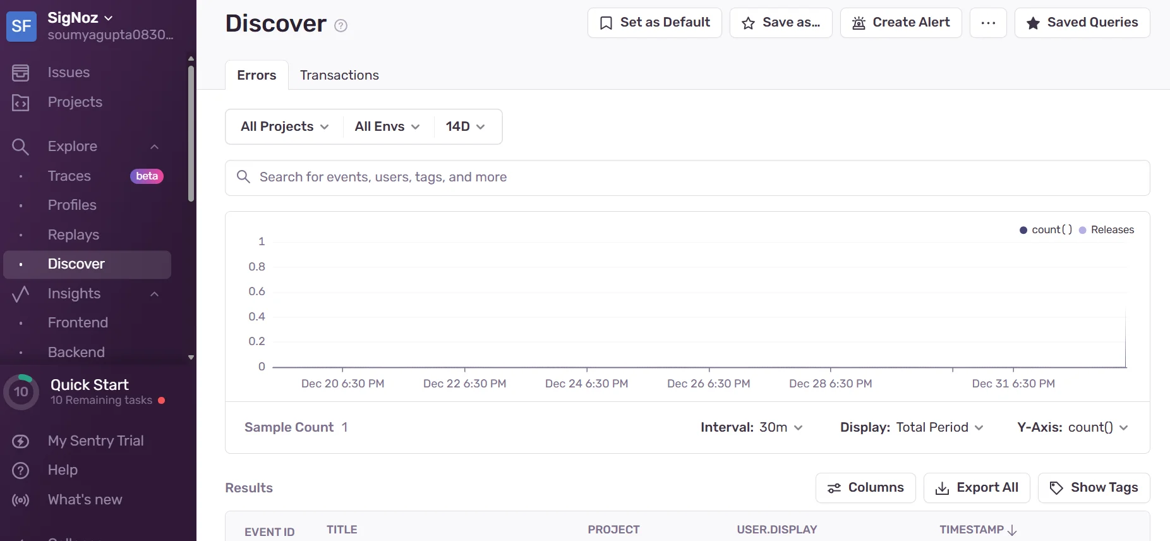Open the three-dot more actions menu
The image size is (1170, 541).
988,23
